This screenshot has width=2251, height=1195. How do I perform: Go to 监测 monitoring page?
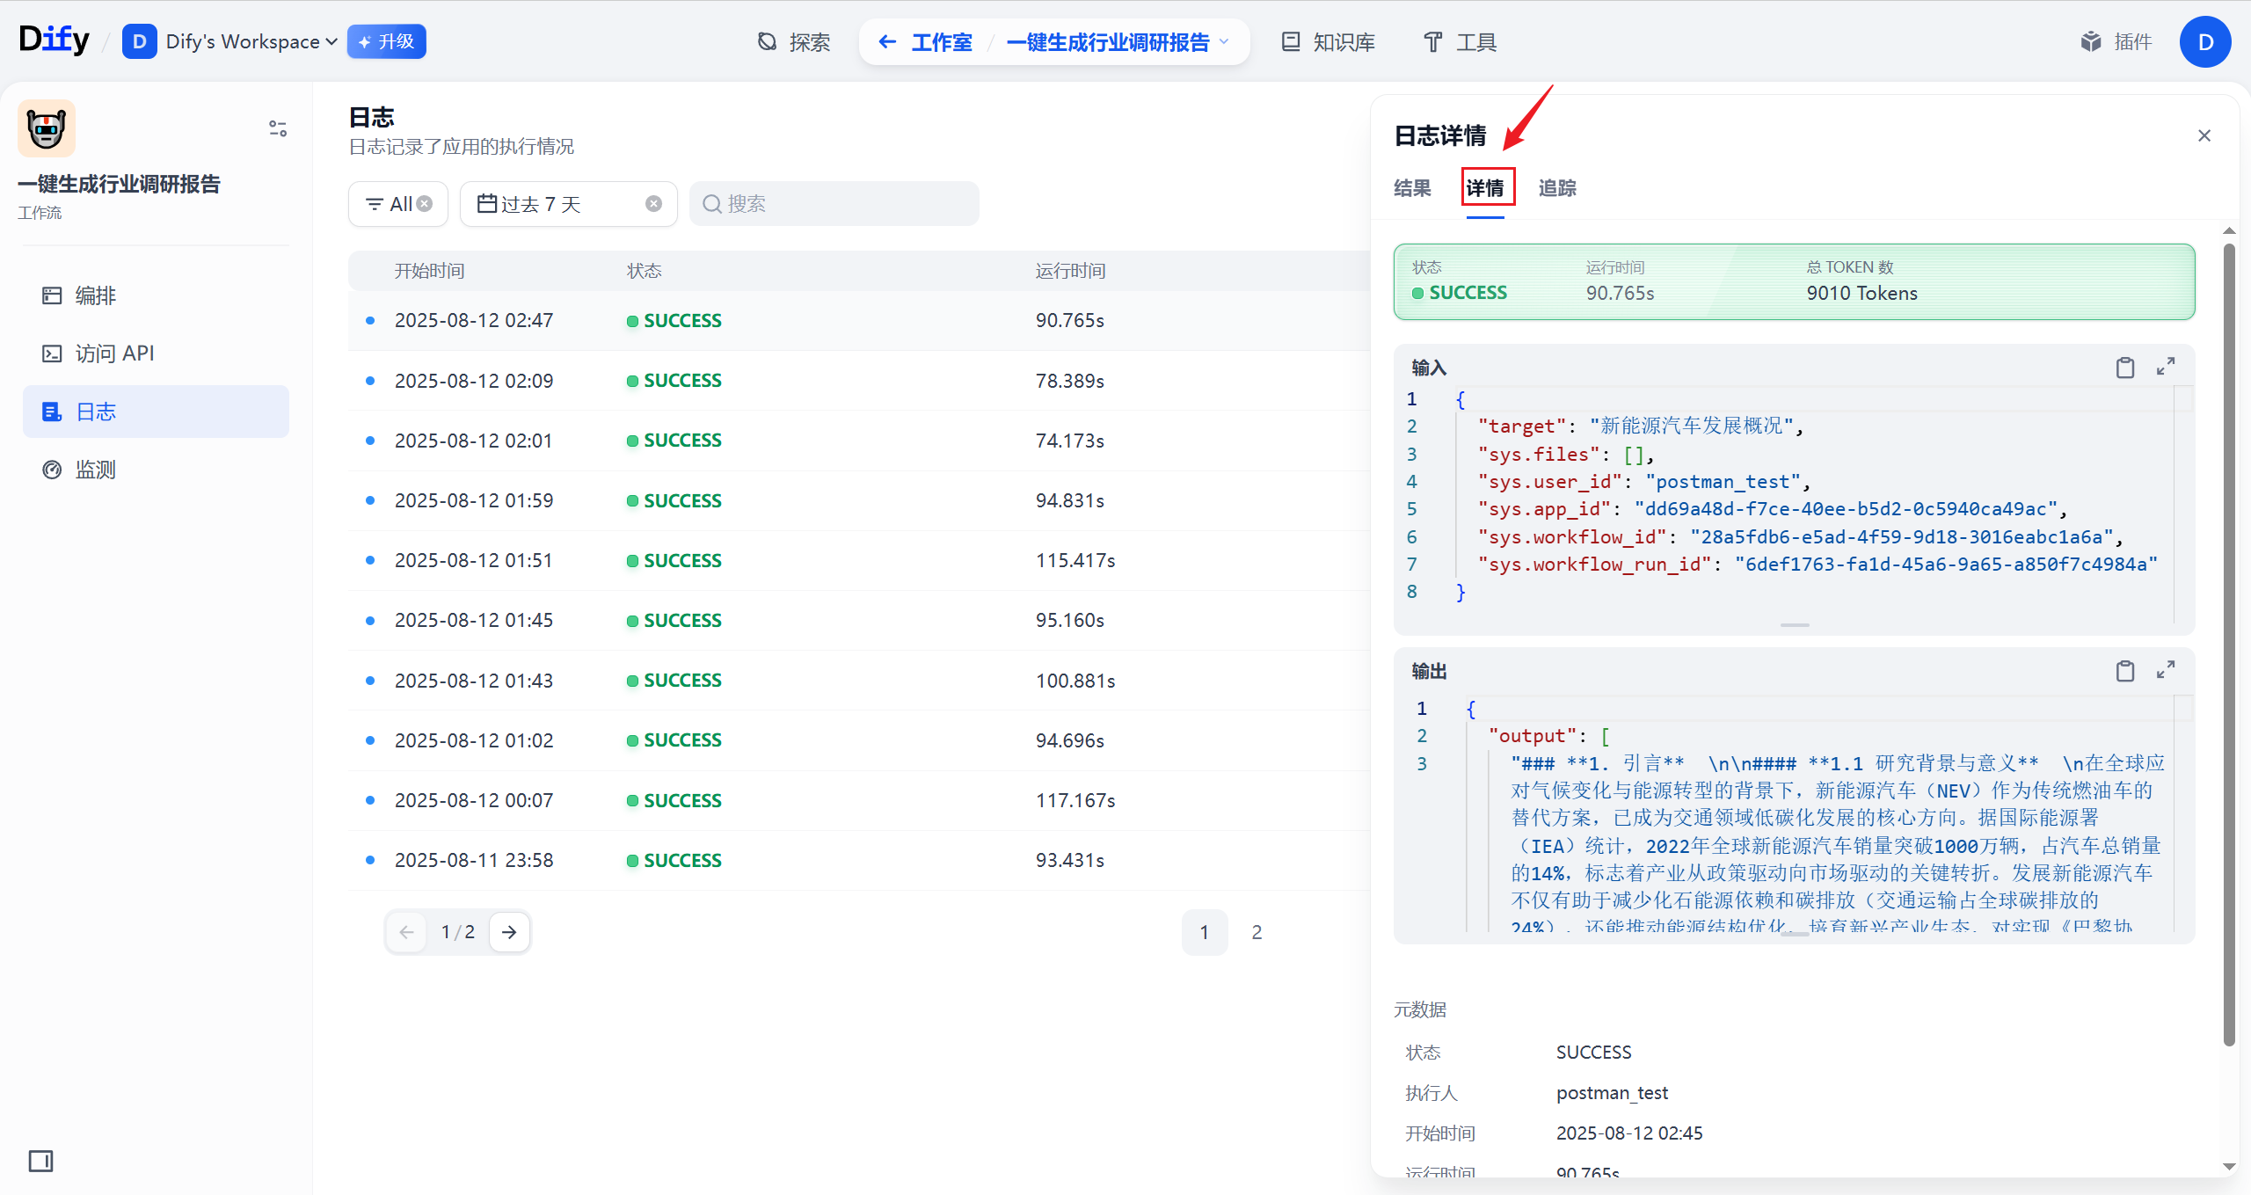pyautogui.click(x=156, y=470)
